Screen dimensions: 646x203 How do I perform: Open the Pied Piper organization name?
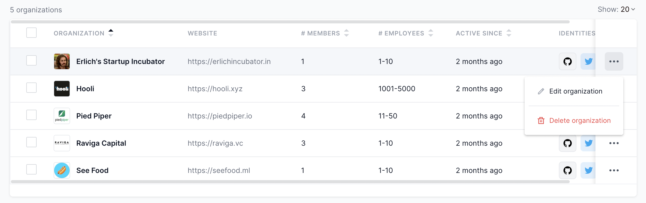pyautogui.click(x=94, y=116)
